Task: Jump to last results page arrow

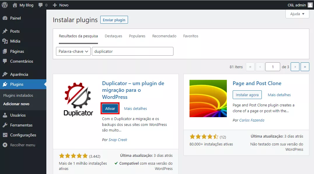Action: point(305,67)
